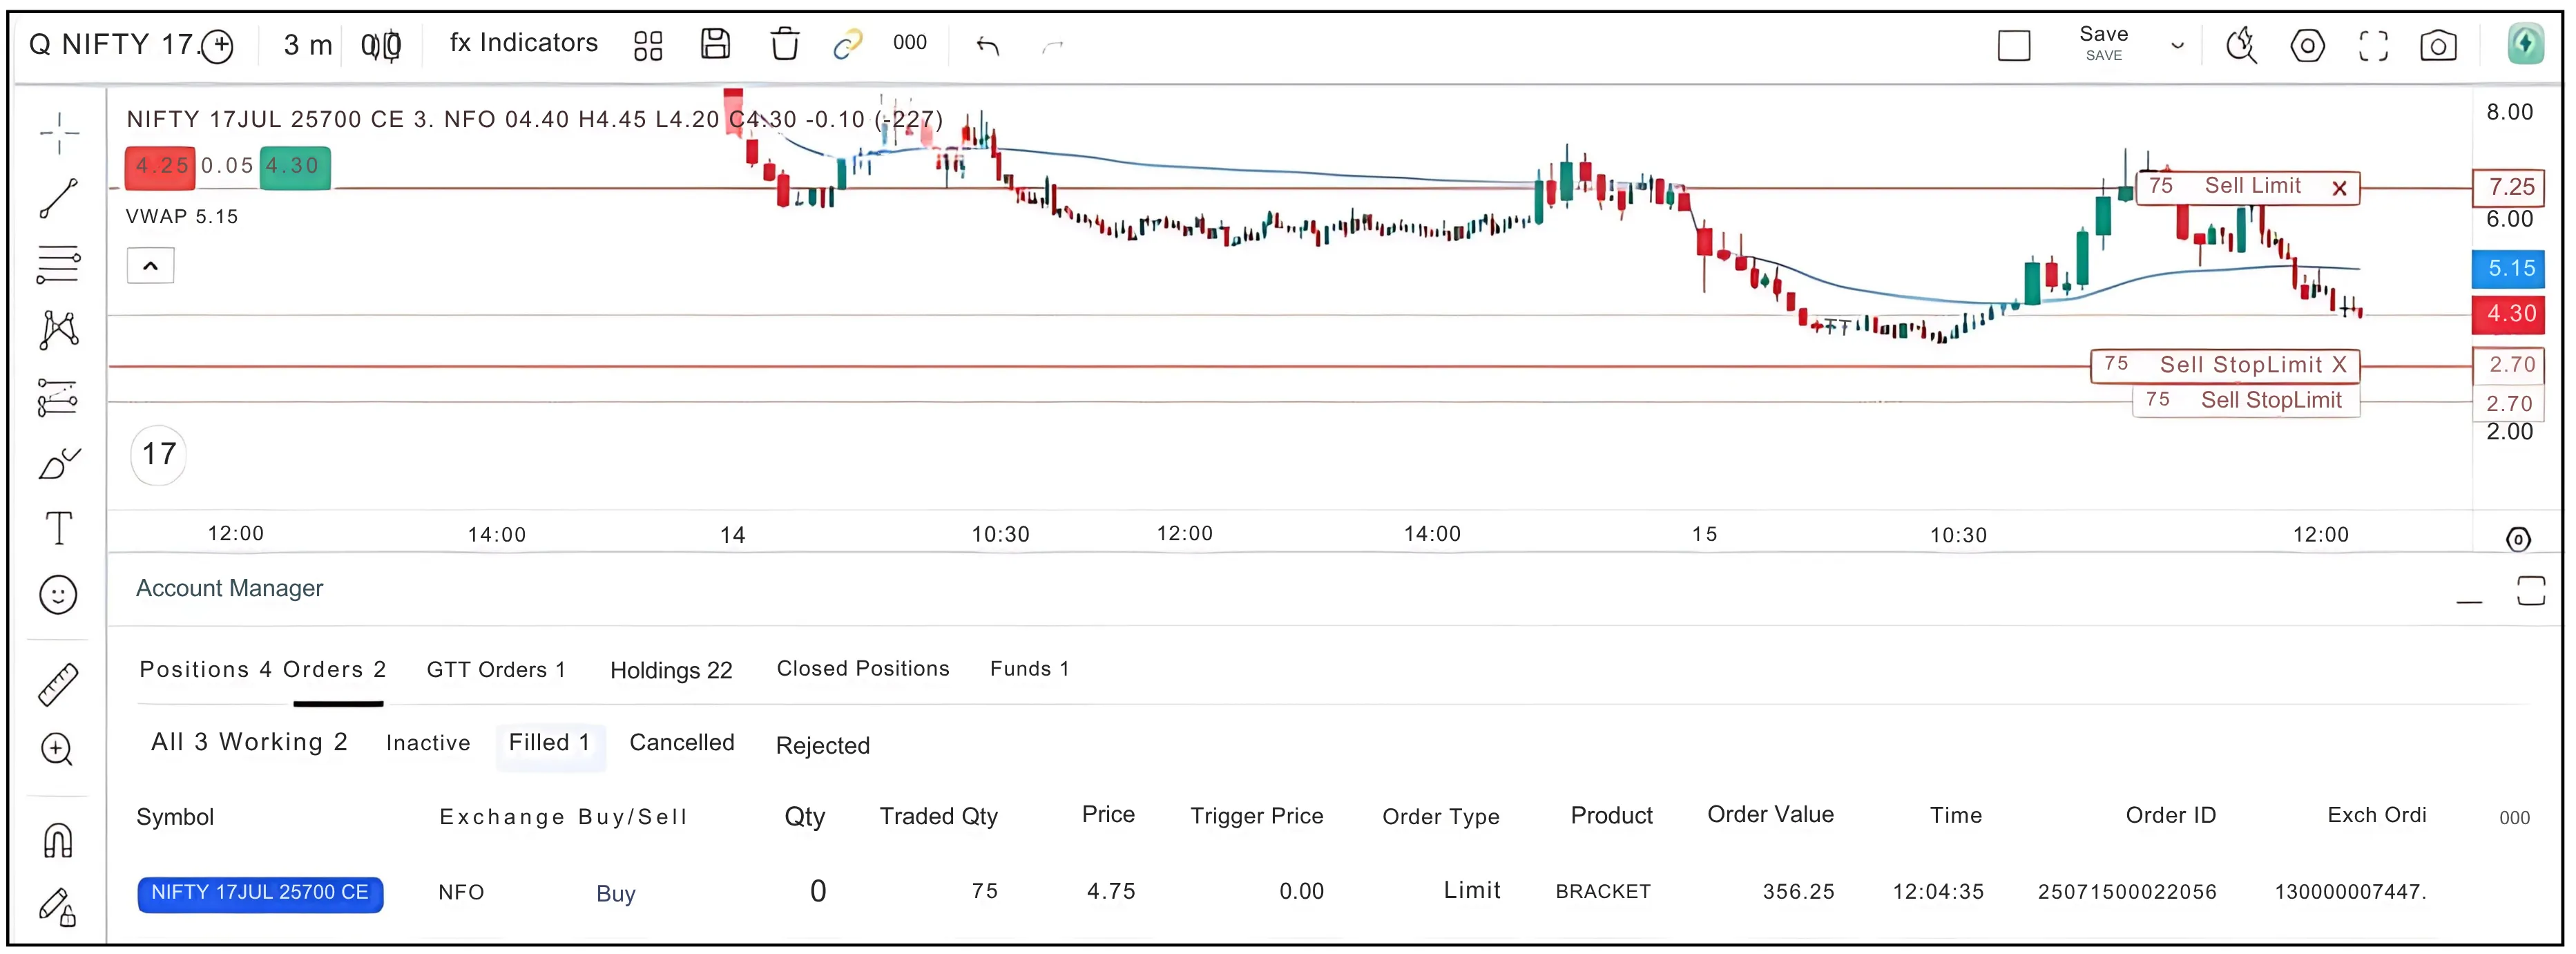Open the emoji icons tool
The height and width of the screenshot is (954, 2576).
[58, 595]
